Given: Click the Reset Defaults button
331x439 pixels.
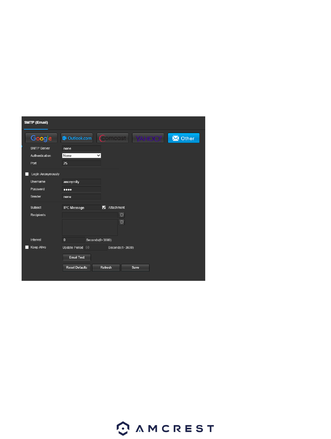Looking at the screenshot, I should pos(77,268).
